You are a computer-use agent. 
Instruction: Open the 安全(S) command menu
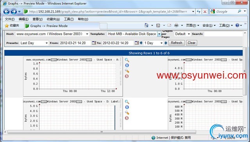click(x=209, y=25)
